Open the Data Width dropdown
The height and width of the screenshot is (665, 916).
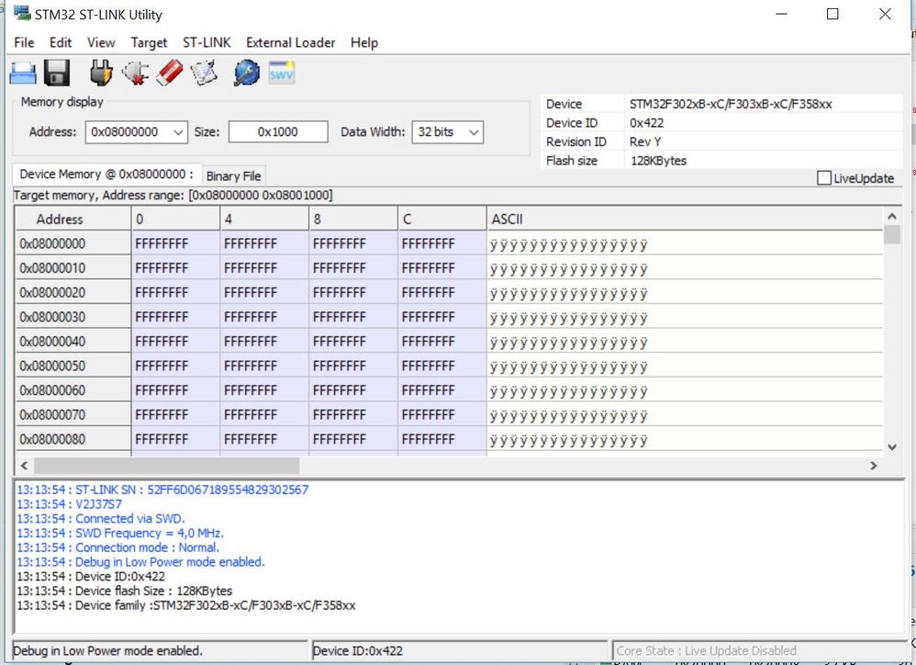tap(474, 132)
